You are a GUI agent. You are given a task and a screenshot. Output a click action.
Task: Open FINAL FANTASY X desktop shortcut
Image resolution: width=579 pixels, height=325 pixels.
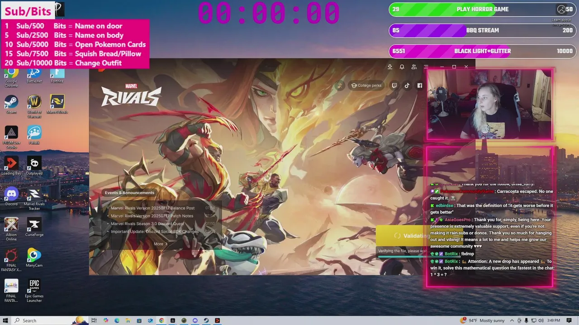click(x=11, y=260)
